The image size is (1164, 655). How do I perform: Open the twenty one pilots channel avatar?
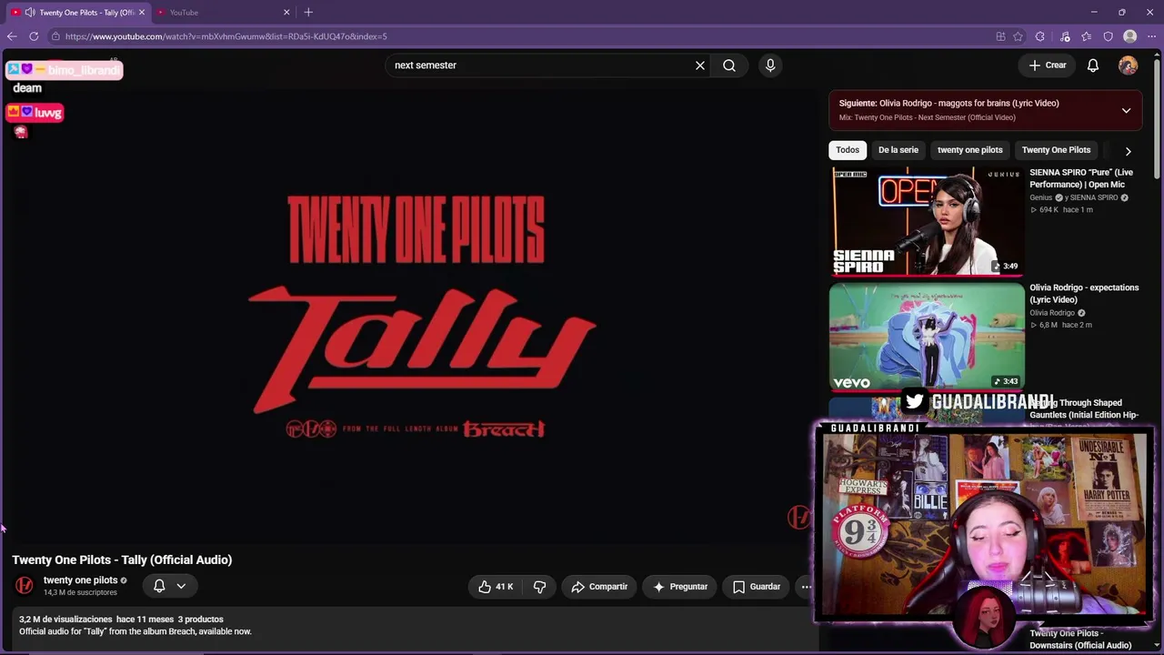click(25, 586)
